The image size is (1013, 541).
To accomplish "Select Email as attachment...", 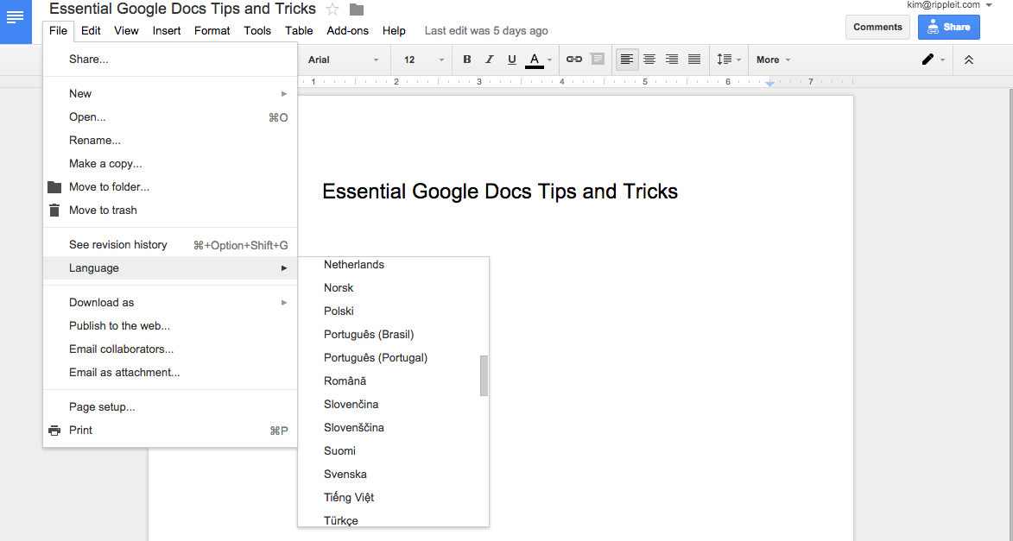I will pyautogui.click(x=170, y=372).
